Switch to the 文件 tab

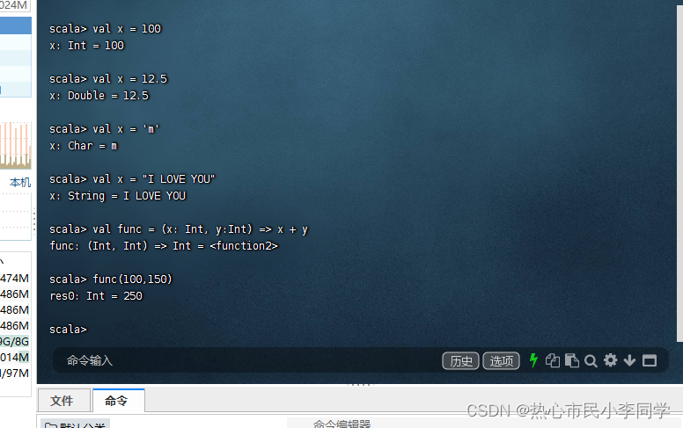pyautogui.click(x=64, y=401)
